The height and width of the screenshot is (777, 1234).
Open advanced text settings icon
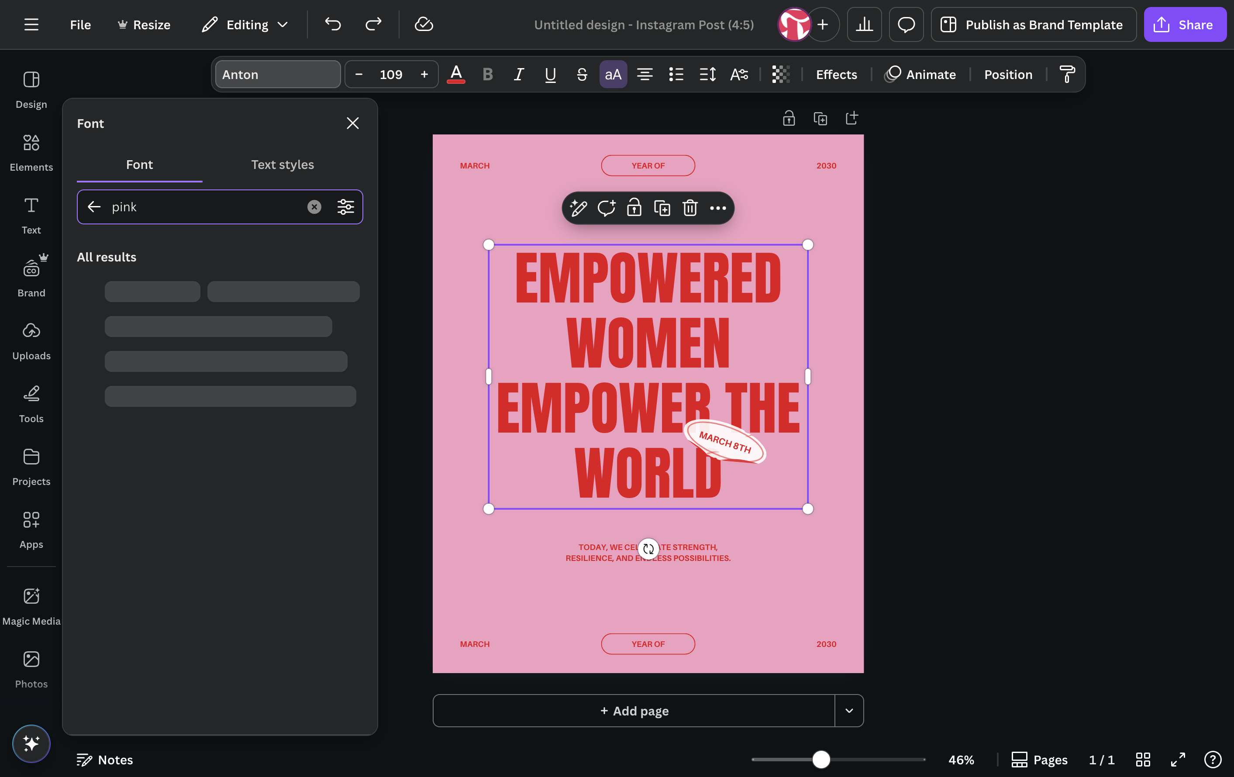pyautogui.click(x=739, y=74)
